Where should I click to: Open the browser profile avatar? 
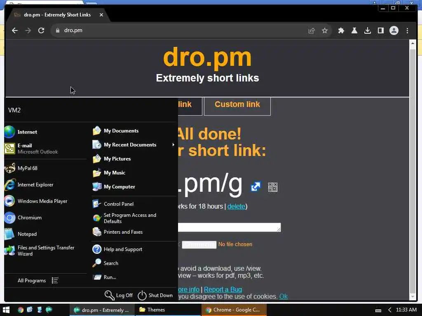click(394, 30)
